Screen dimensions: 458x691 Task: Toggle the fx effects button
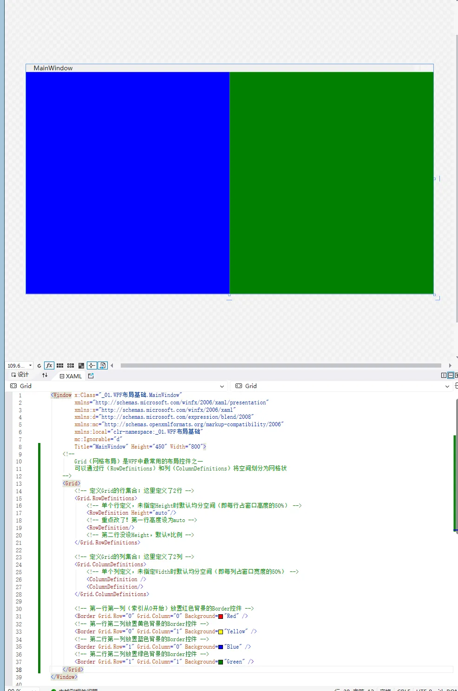pyautogui.click(x=49, y=366)
